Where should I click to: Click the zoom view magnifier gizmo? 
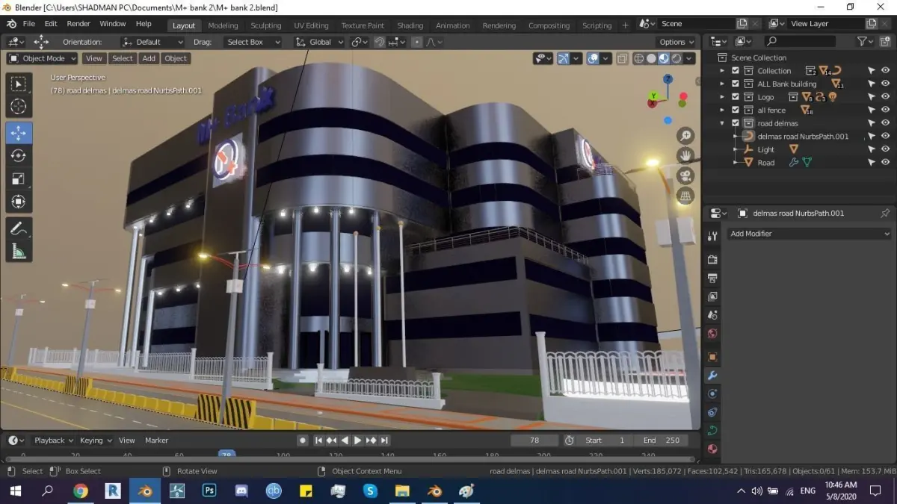(685, 136)
